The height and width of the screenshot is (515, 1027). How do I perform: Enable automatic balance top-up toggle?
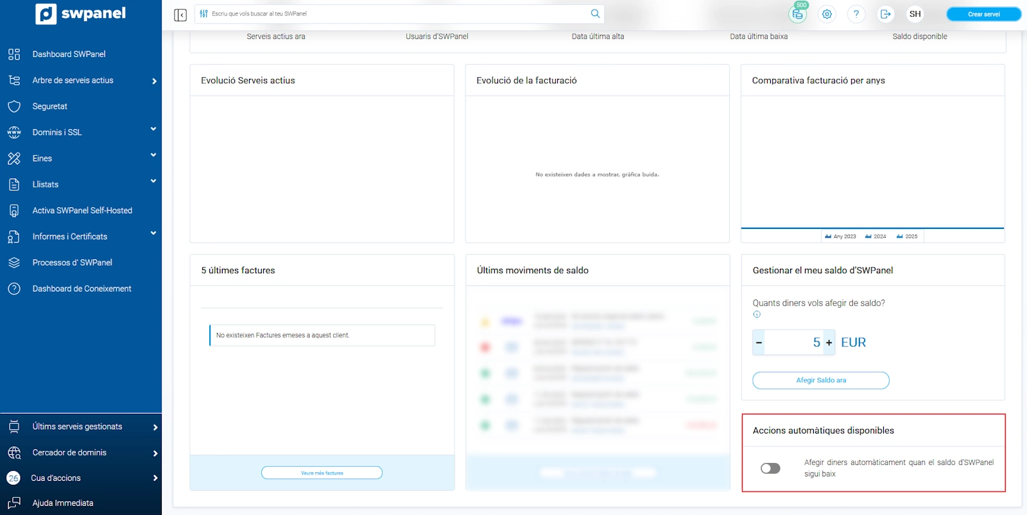tap(770, 468)
